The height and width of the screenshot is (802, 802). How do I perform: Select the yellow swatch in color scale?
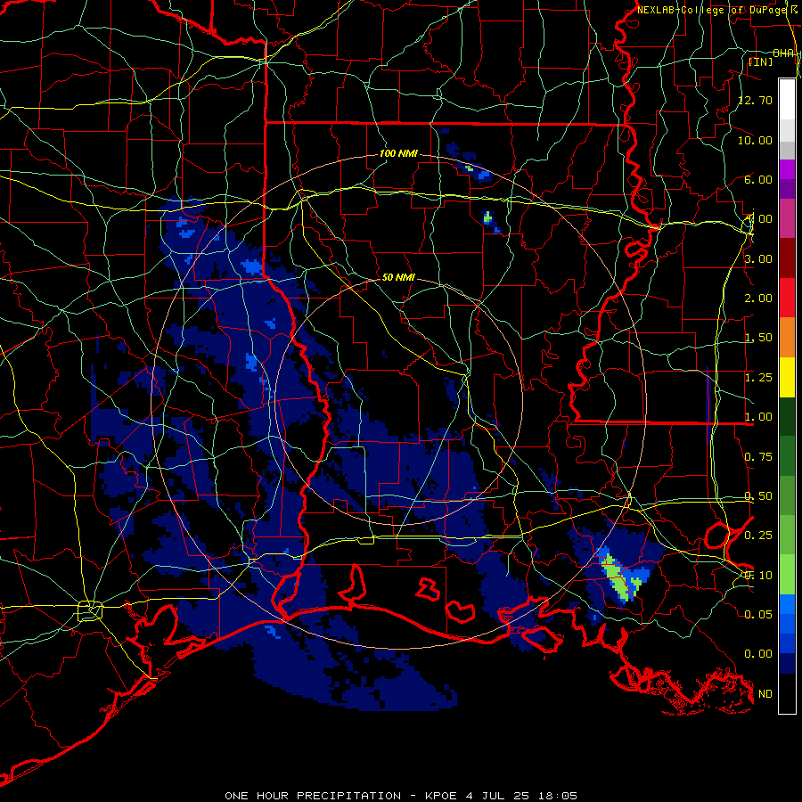(x=787, y=377)
